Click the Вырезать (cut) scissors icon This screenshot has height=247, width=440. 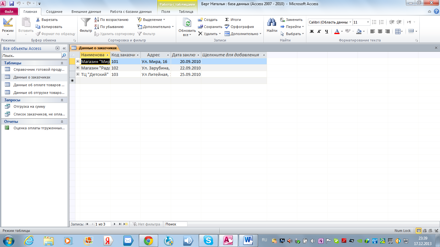38,20
